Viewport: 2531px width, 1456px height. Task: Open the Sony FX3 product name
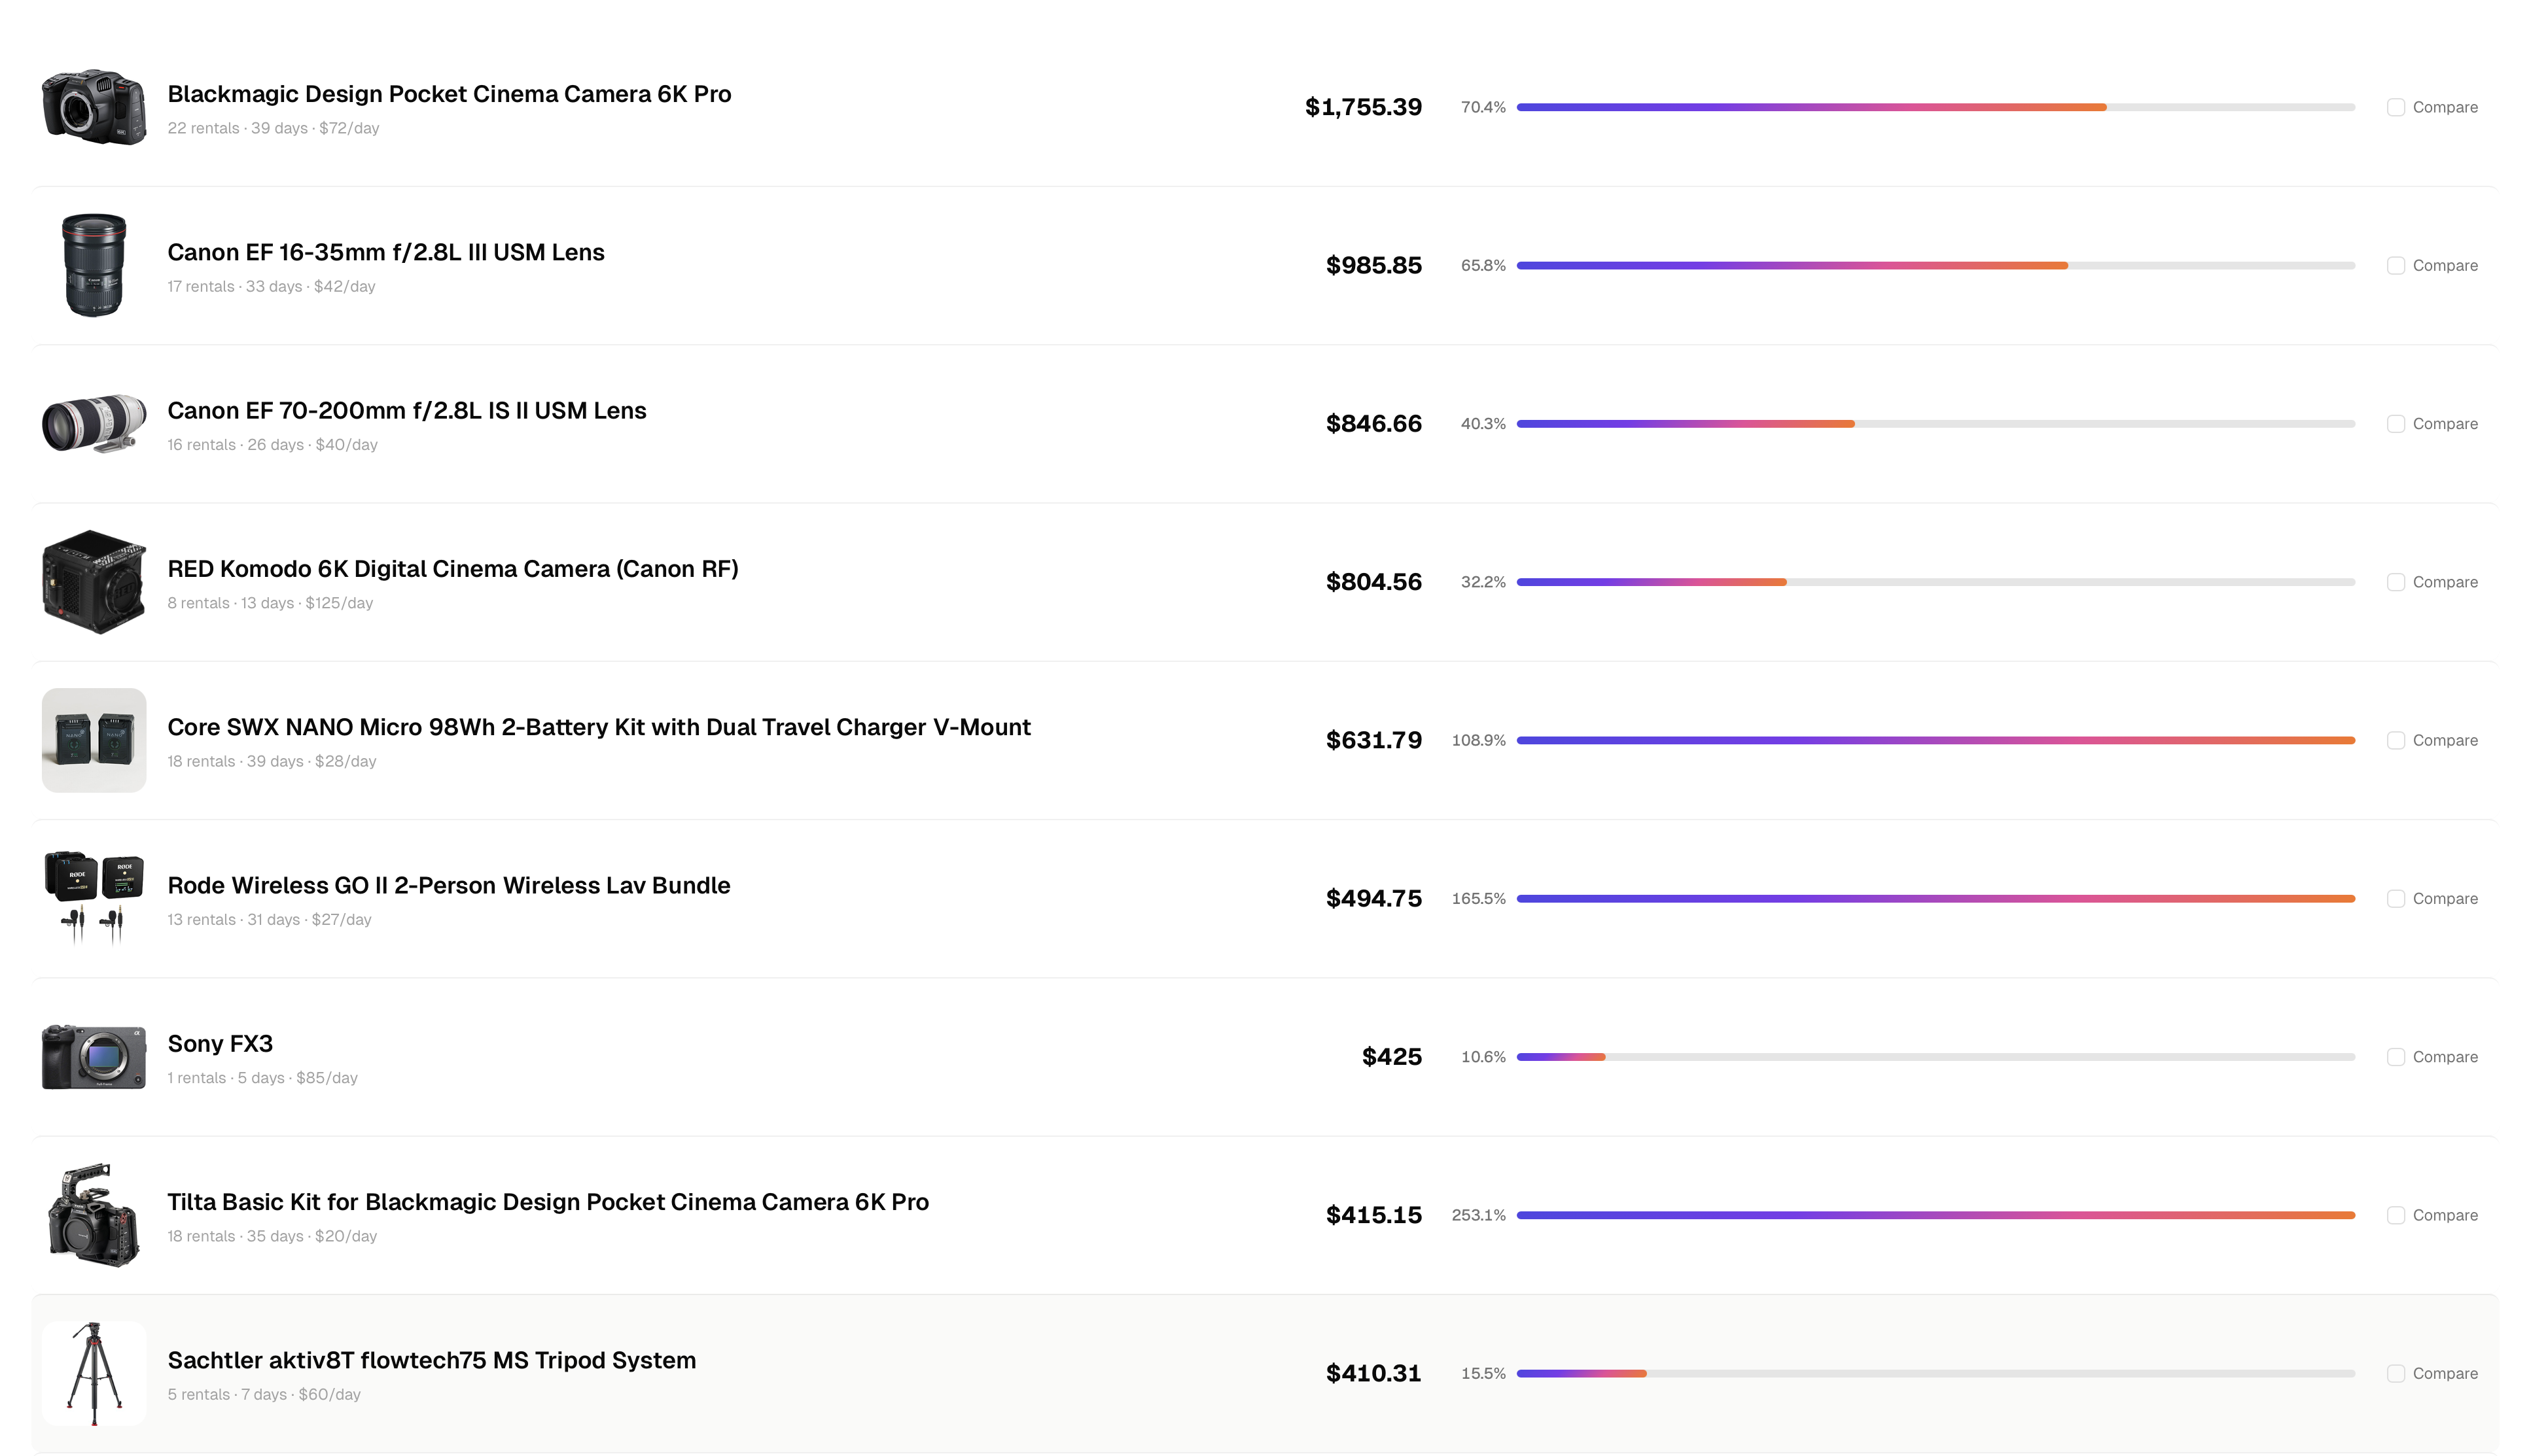220,1043
